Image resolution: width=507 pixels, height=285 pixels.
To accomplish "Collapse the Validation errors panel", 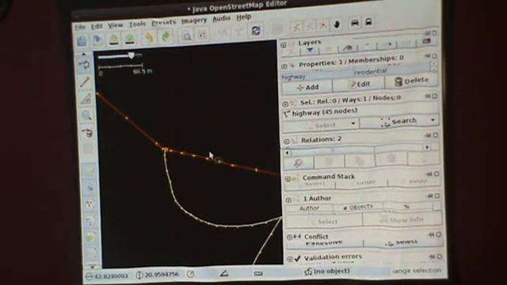I will (x=290, y=259).
